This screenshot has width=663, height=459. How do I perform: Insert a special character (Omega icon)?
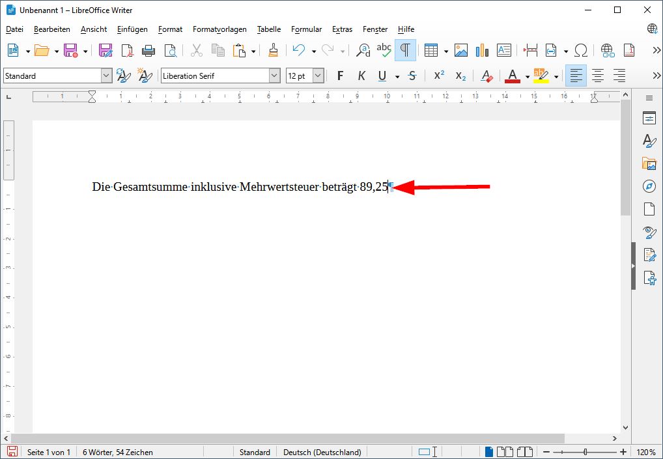click(581, 49)
